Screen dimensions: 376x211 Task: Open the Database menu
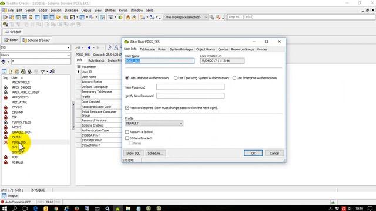(x=72, y=11)
